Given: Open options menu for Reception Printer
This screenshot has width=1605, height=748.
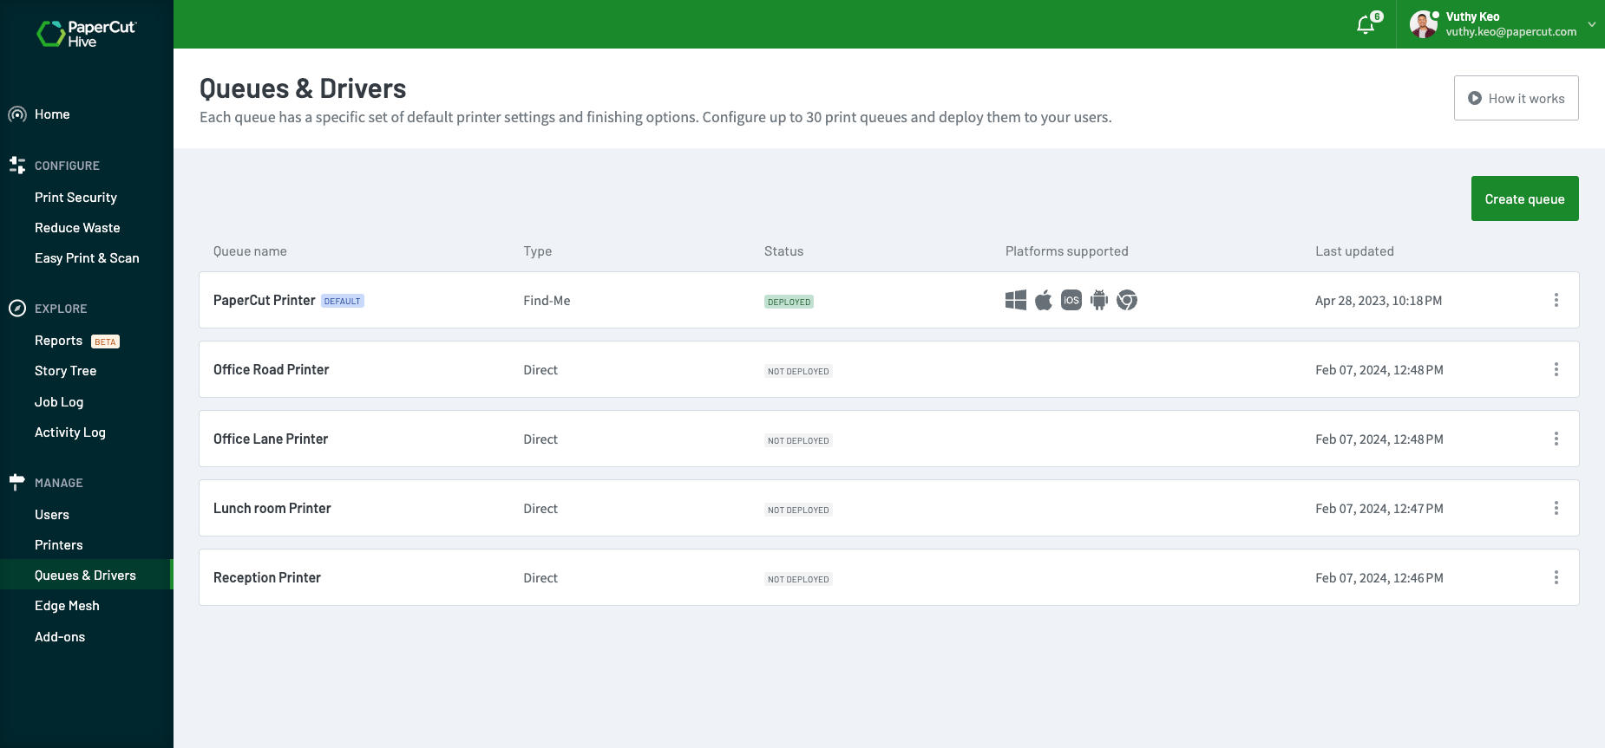Looking at the screenshot, I should pos(1556,577).
